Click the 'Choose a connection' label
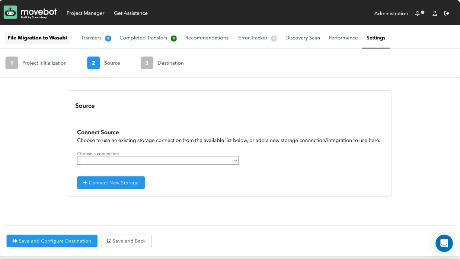The width and height of the screenshot is (460, 260). click(x=98, y=154)
